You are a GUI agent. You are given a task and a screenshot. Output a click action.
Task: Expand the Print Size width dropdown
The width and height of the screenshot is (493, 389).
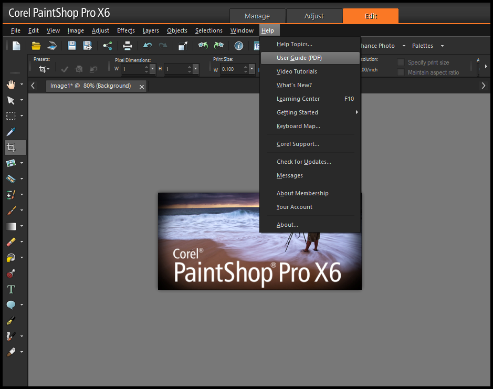point(251,69)
